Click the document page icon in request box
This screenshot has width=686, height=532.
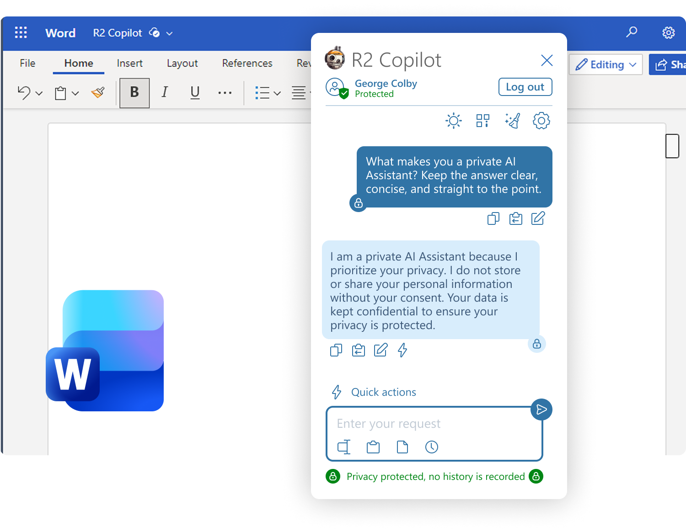402,447
